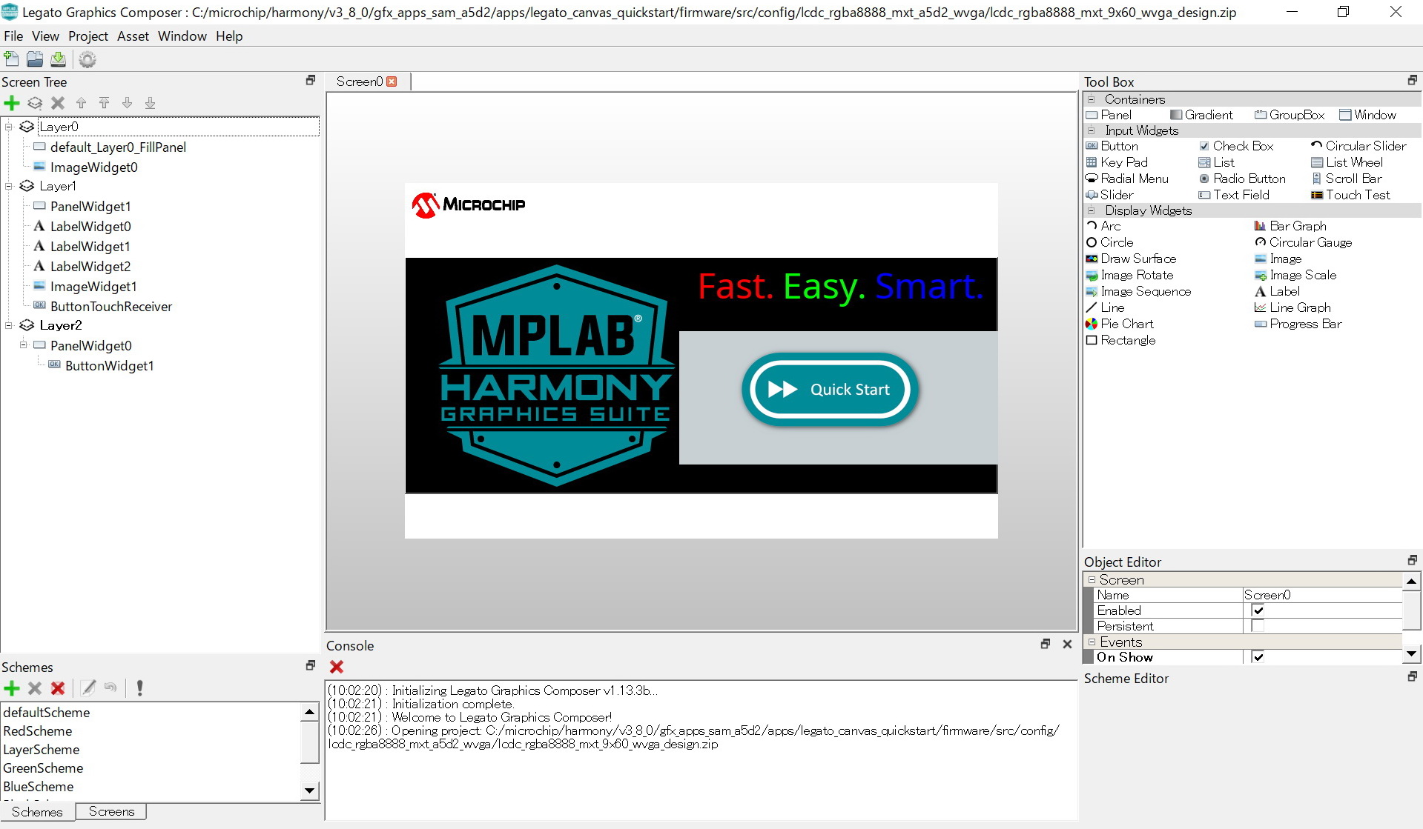Collapse the Display Widgets section

(x=1092, y=210)
